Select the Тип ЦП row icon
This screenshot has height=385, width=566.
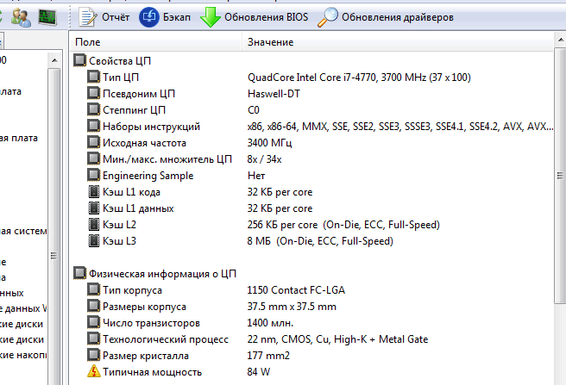pos(93,77)
